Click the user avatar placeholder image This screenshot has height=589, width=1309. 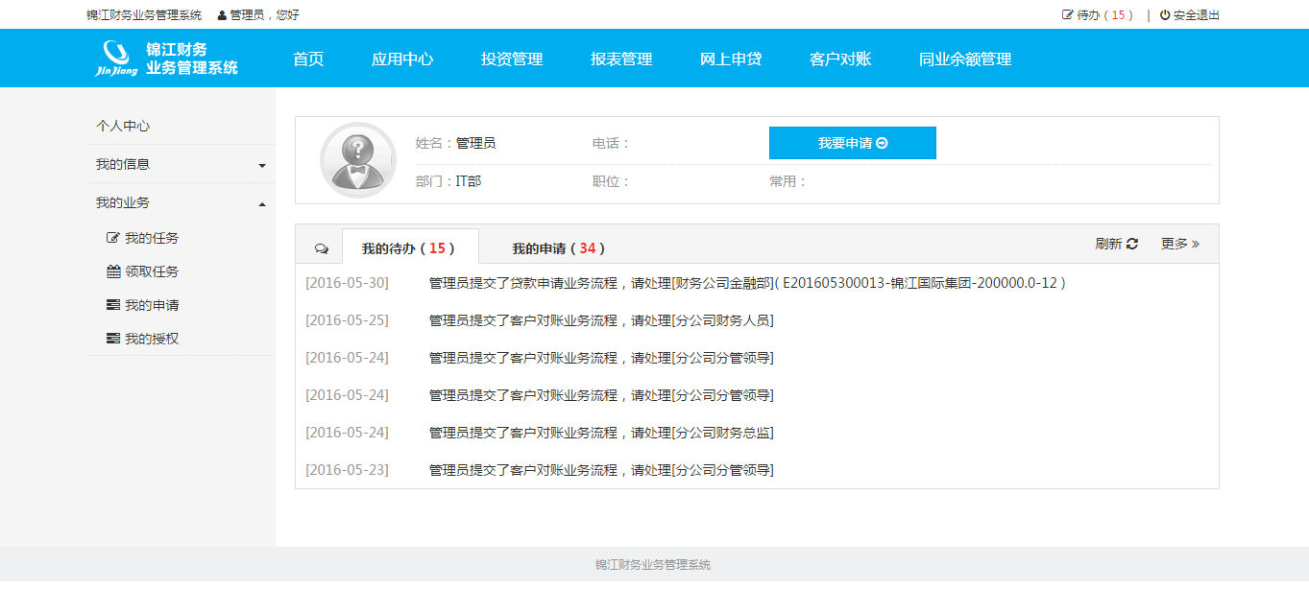click(x=357, y=160)
